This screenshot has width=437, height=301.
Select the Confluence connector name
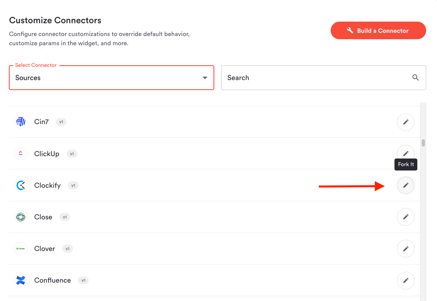(53, 280)
